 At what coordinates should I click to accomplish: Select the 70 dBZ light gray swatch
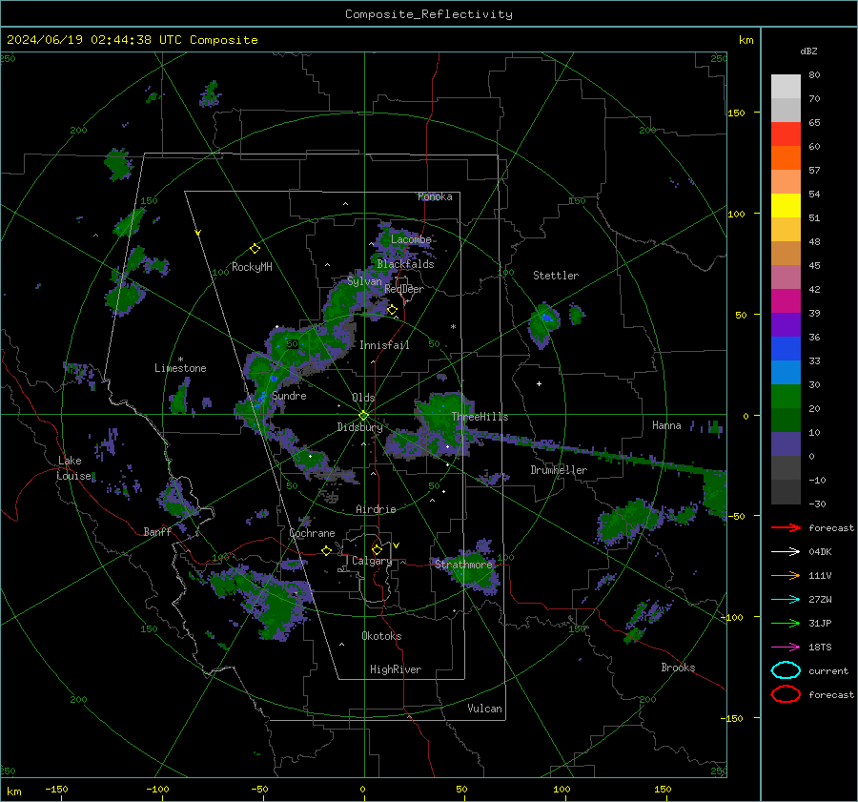coord(786,87)
